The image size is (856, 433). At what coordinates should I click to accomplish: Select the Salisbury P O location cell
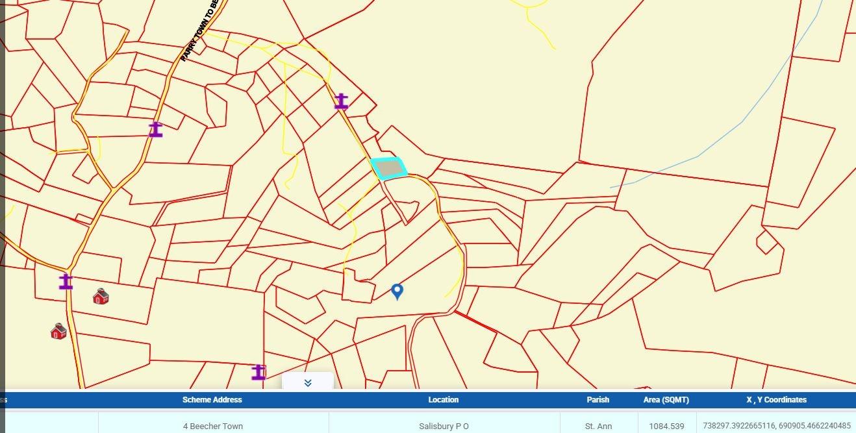[x=444, y=427]
